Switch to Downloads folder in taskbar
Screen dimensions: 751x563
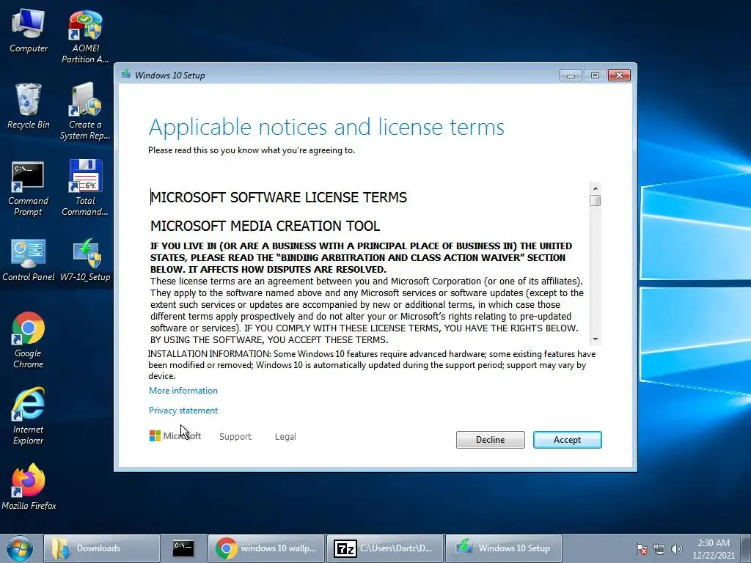point(101,548)
